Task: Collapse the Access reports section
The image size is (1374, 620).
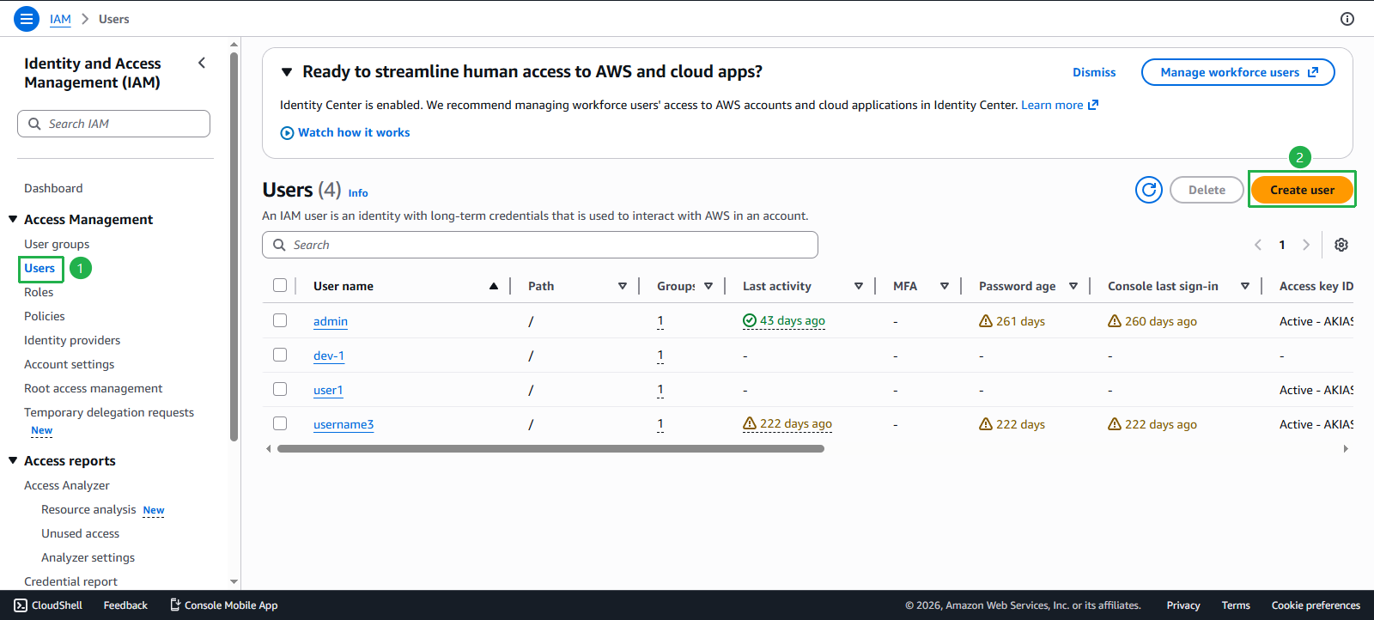Action: point(13,460)
